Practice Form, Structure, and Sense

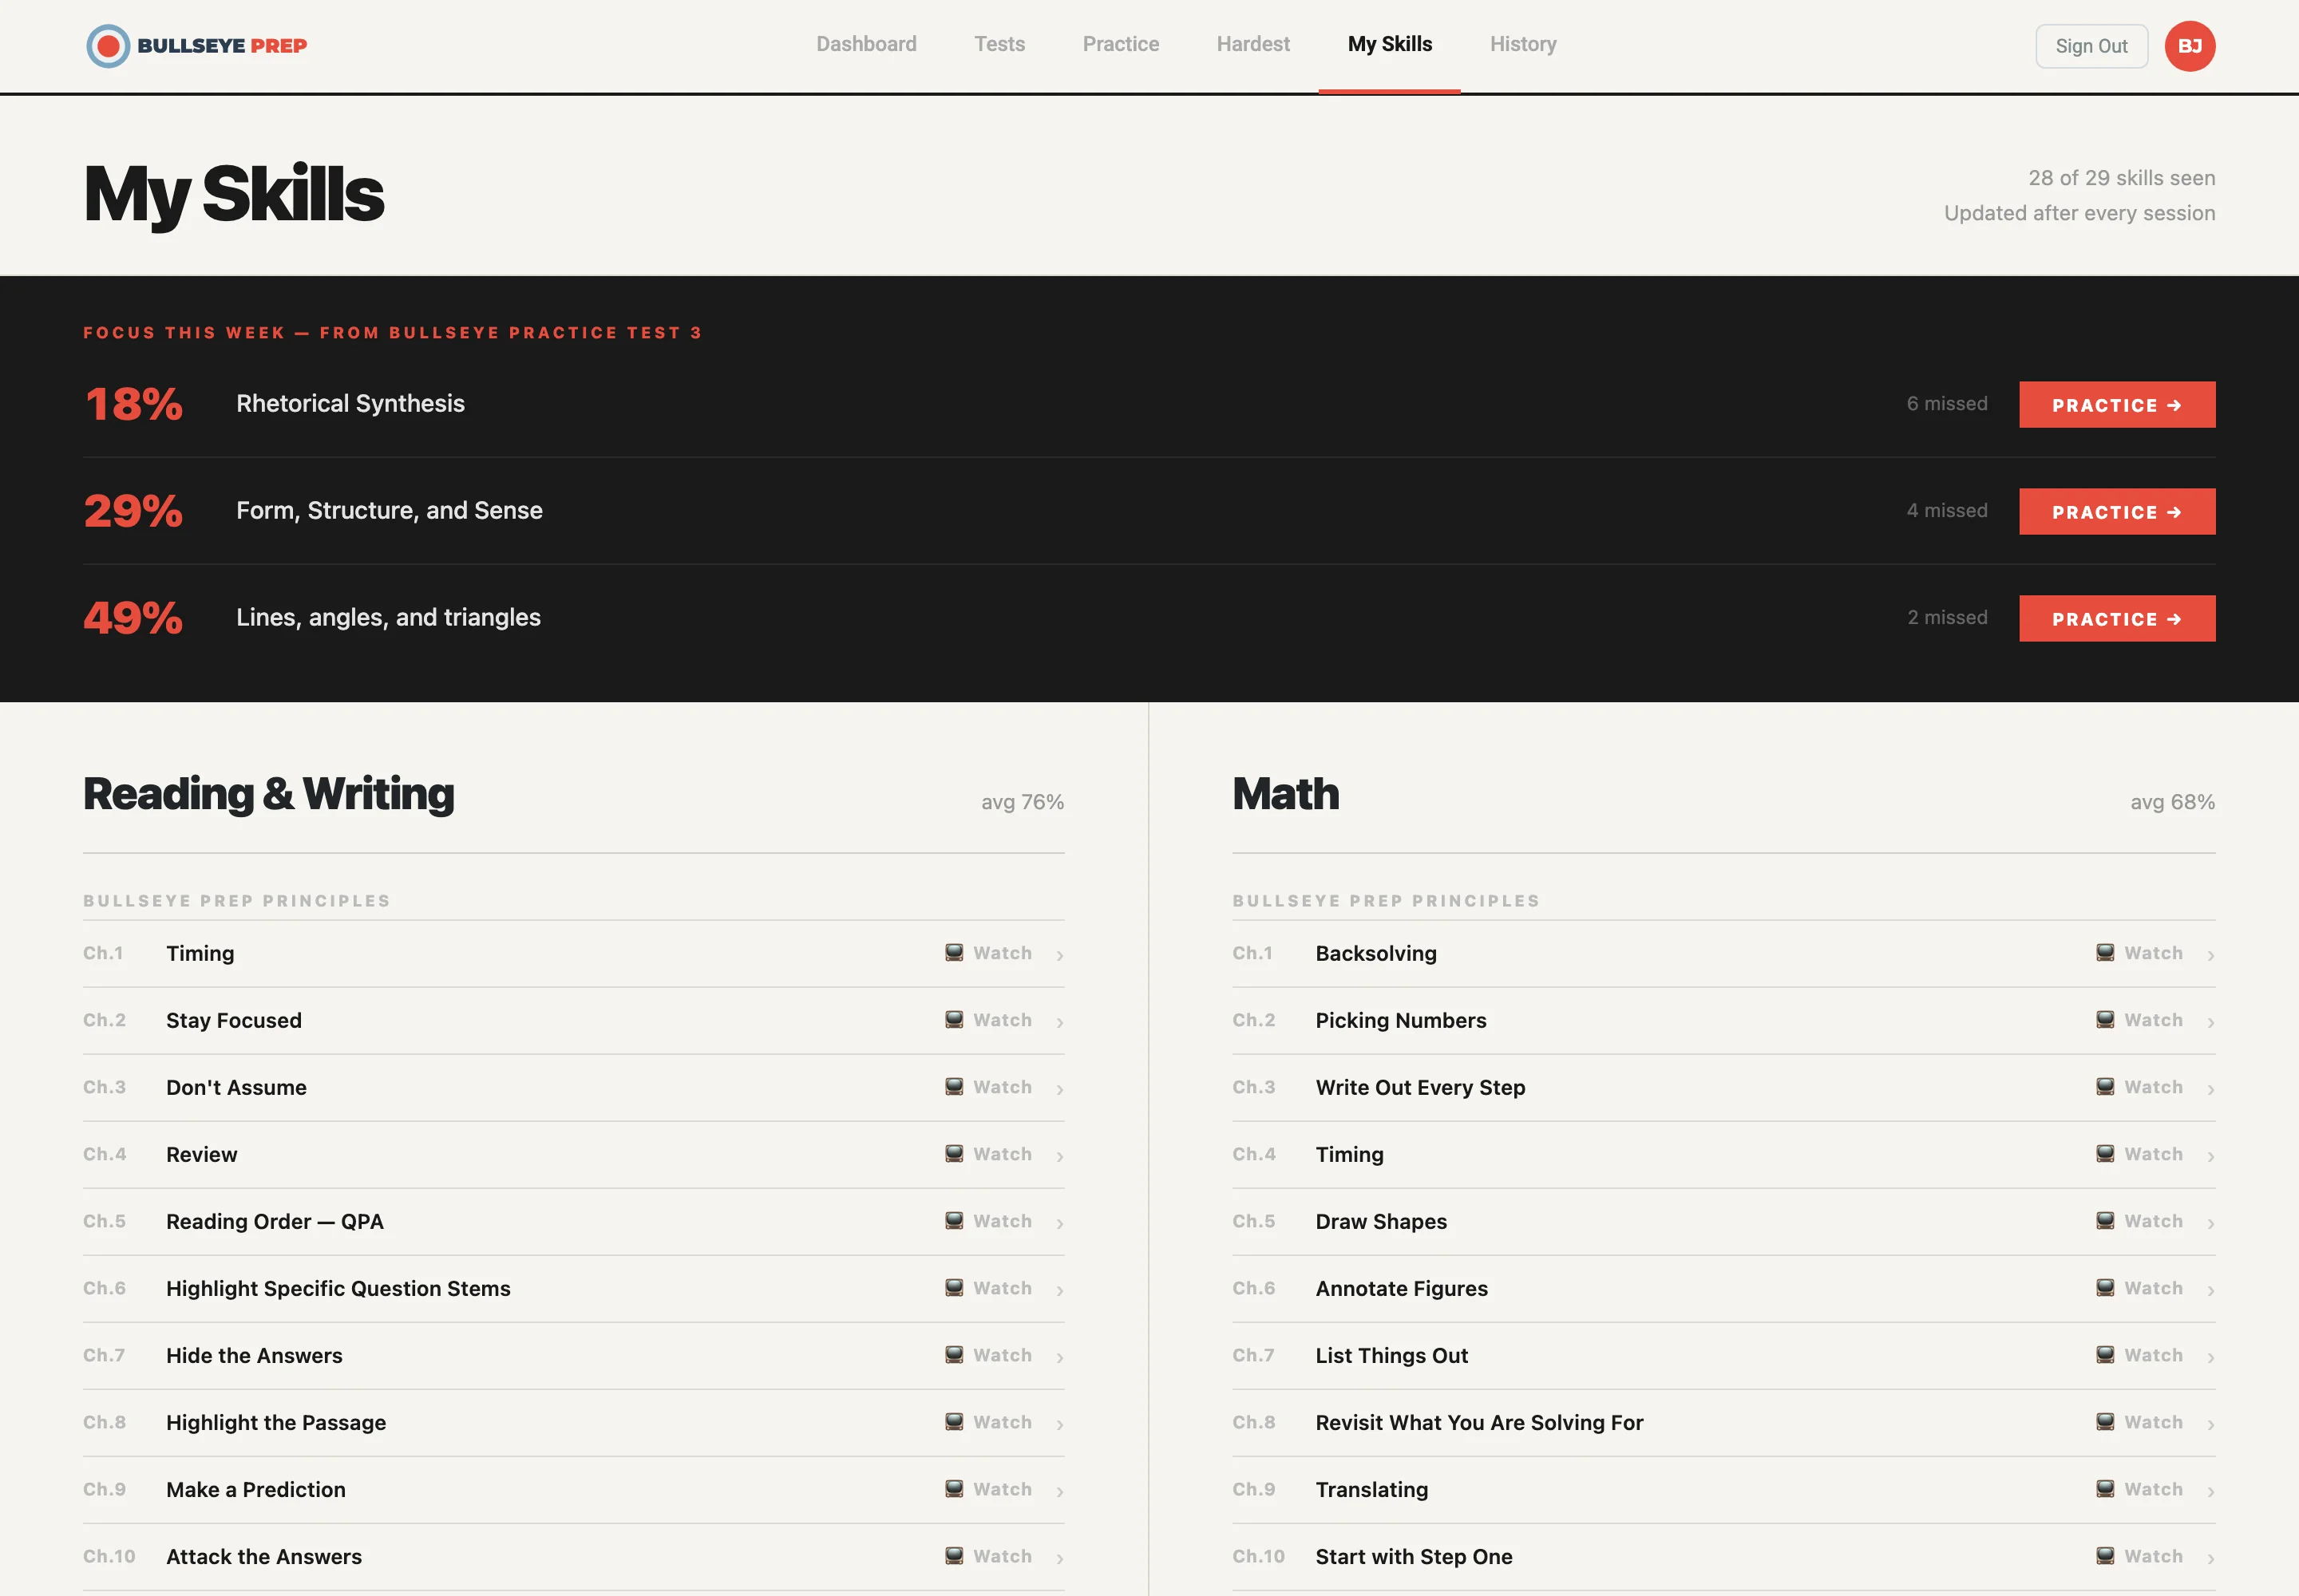2117,511
